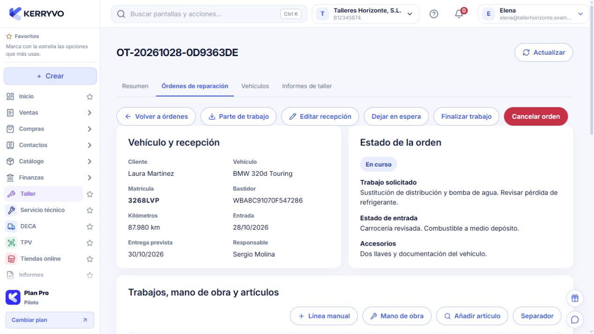594x334 pixels.
Task: Click the Plan Pro logo icon
Action: [x=13, y=297]
